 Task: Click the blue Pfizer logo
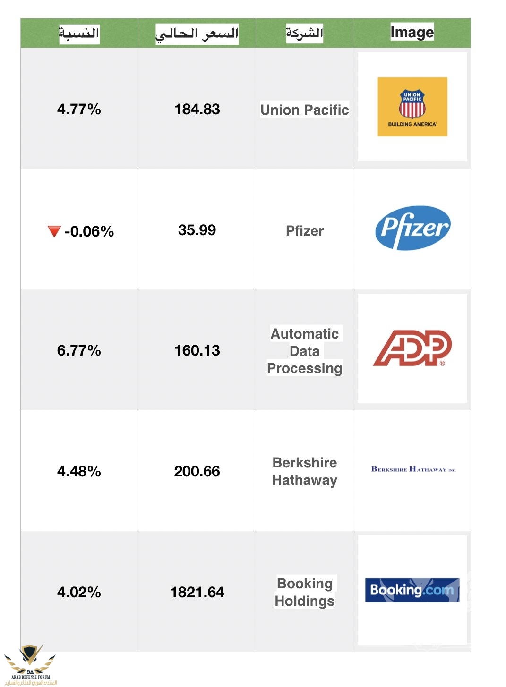[x=412, y=228]
